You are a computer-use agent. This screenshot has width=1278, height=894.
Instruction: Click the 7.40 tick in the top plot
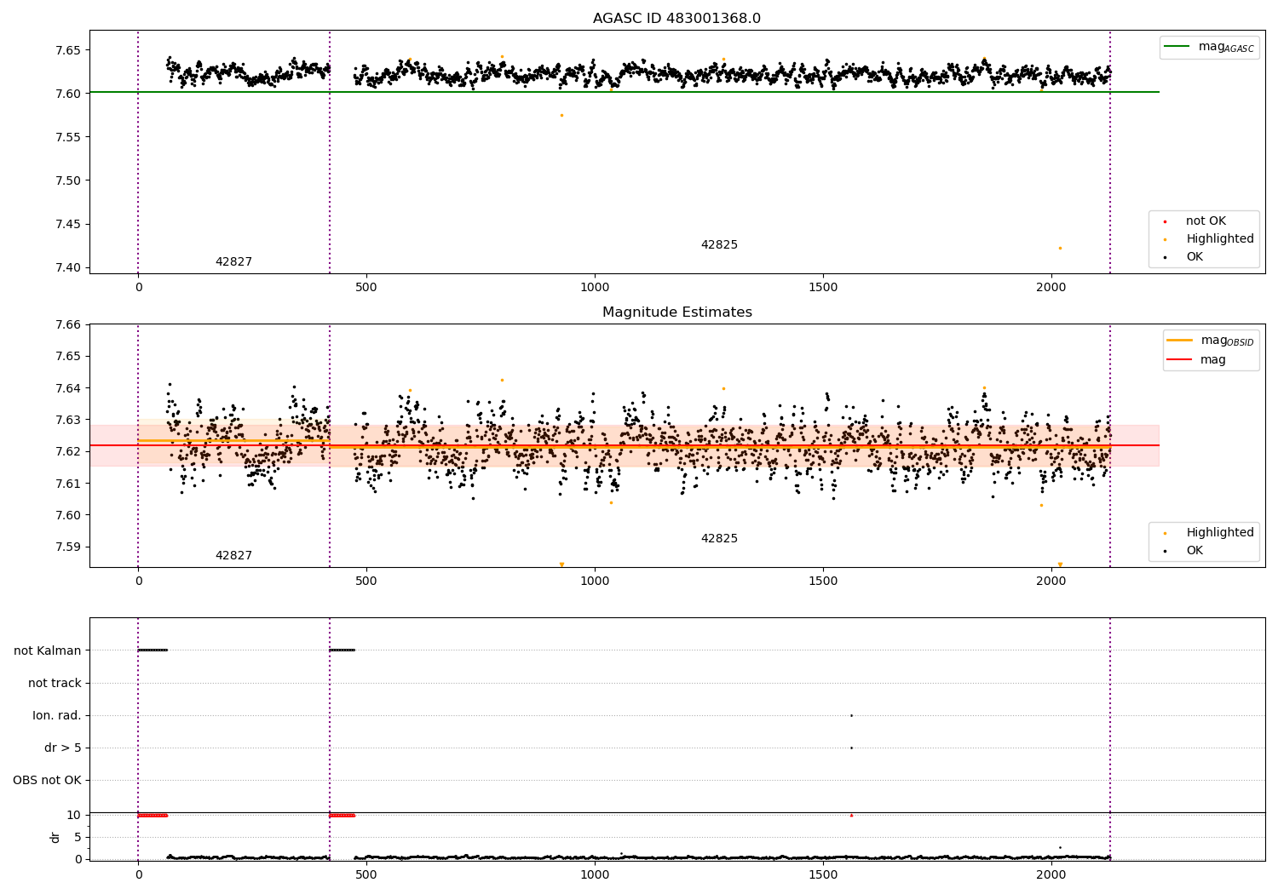click(x=67, y=267)
